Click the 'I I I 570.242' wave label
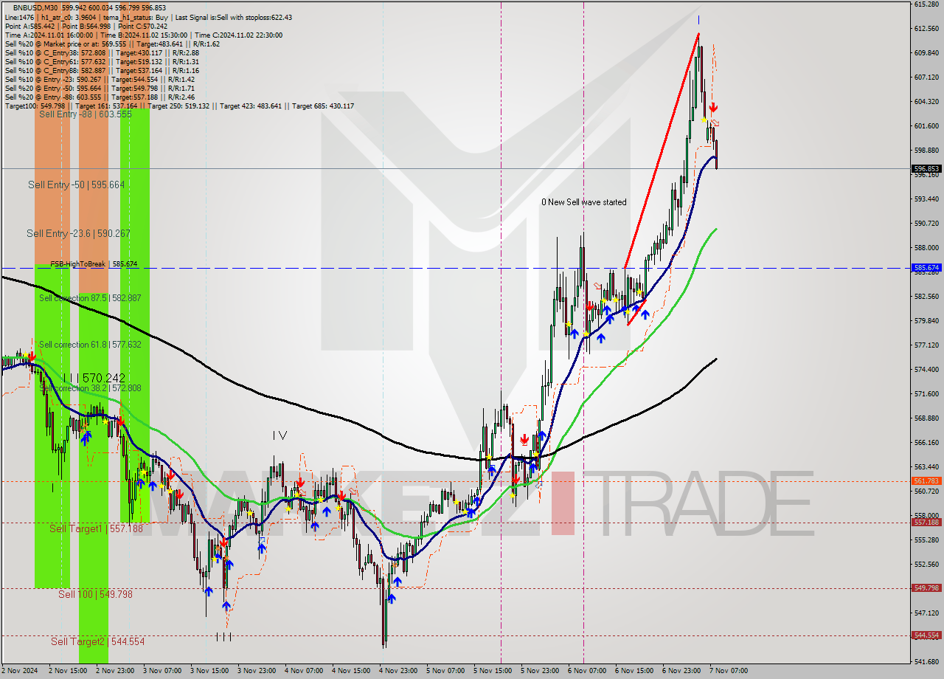Viewport: 944px width, 679px height. (94, 378)
